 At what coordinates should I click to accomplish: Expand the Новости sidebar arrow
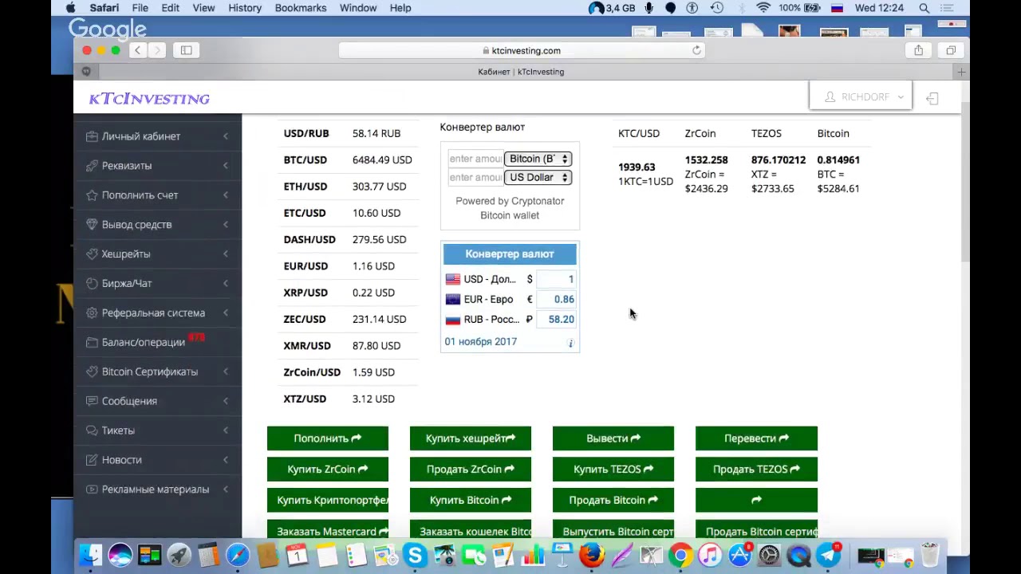click(x=226, y=460)
